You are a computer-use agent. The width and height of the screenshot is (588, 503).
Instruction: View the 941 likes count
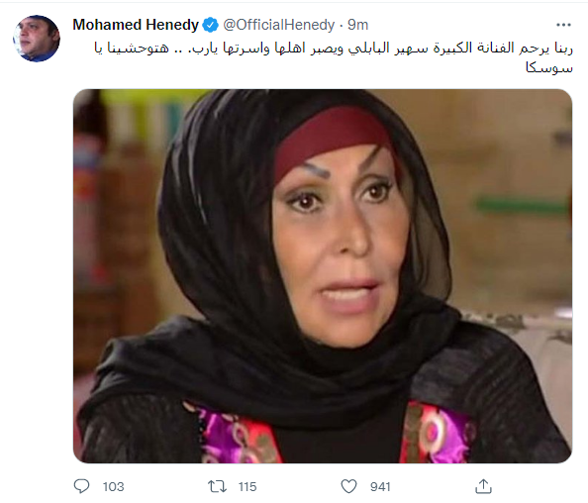tap(380, 487)
